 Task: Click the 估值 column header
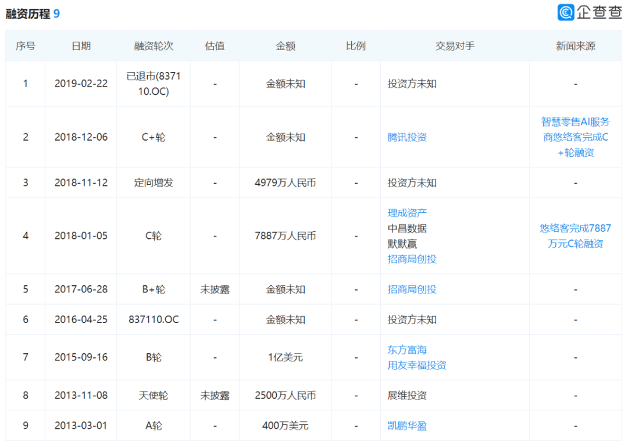point(215,46)
